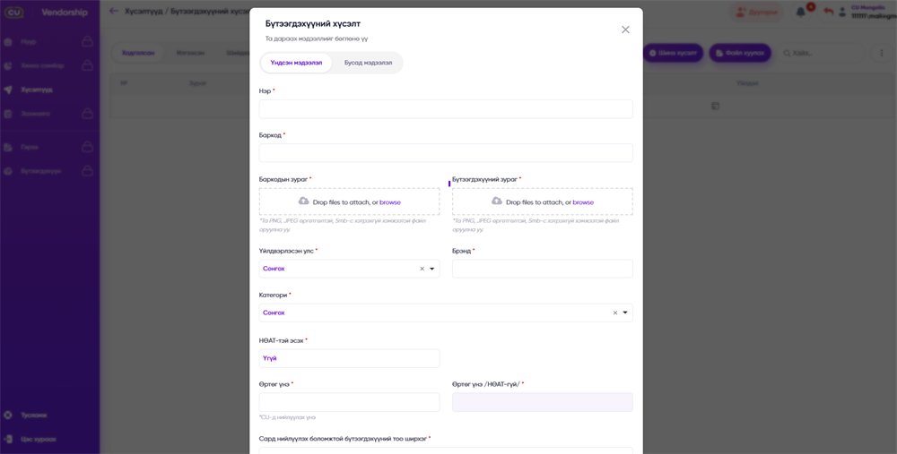Click the Өртөг үнэ /НӨАТ-гүй/ field
Viewport: 897px width, 454px height.
click(543, 402)
